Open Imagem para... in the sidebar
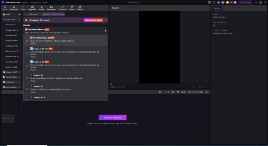The image size is (268, 146). (x=11, y=30)
